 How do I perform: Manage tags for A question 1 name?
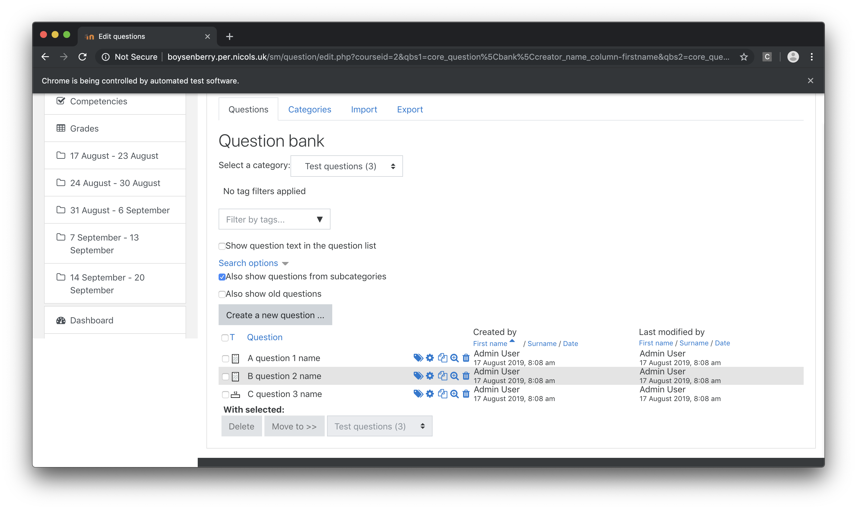tap(418, 358)
